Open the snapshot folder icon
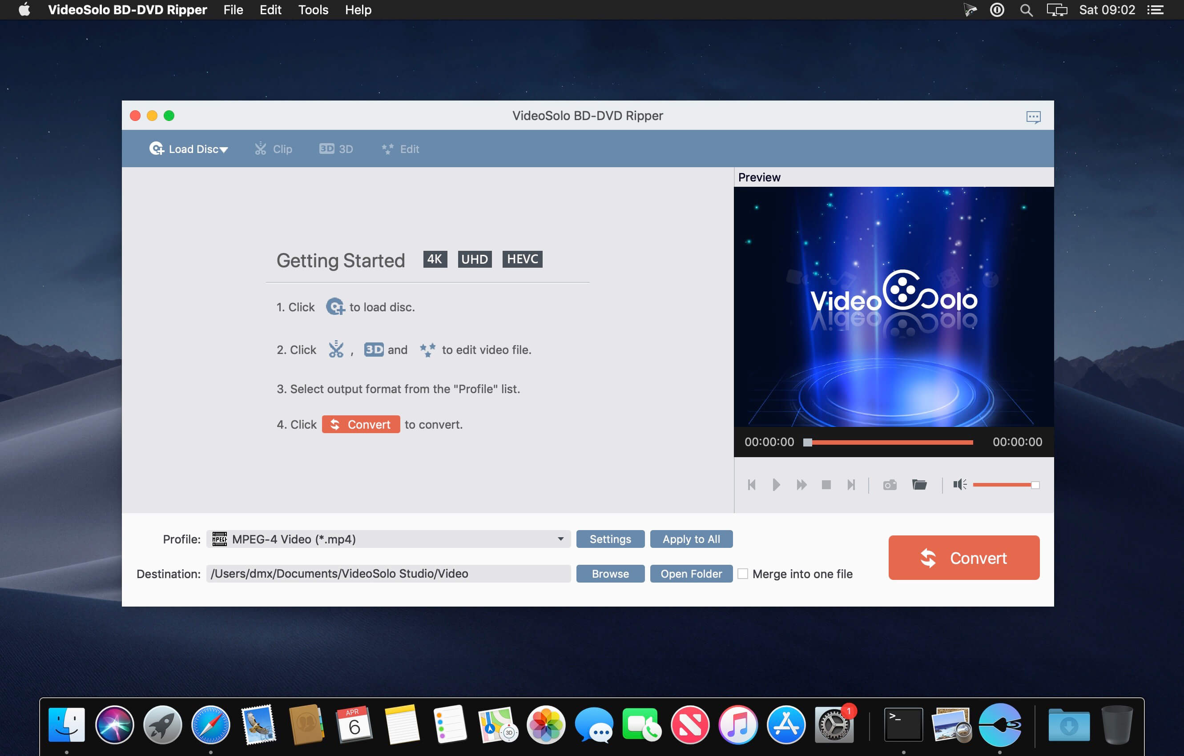This screenshot has height=756, width=1184. tap(919, 485)
